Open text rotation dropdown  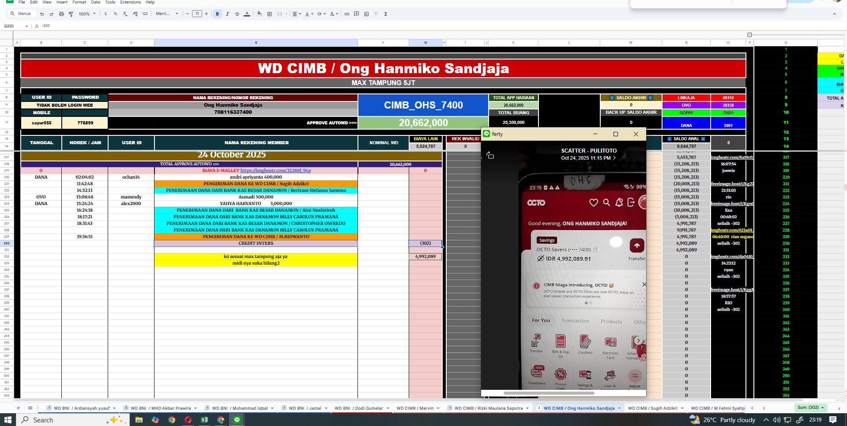pyautogui.click(x=334, y=14)
